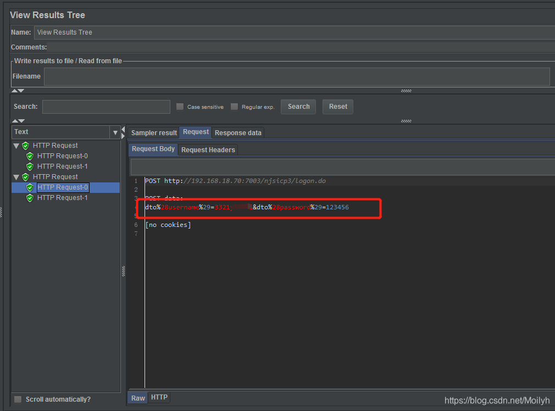Screen dimensions: 555x411
Task: Collapse the second HTTP Request tree node
Action: tap(16, 177)
